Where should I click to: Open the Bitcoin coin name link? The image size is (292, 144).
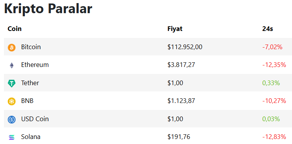click(31, 47)
